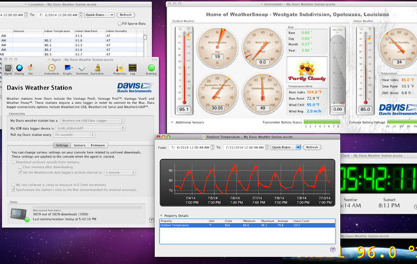Switch to the Sensors tab
The width and height of the screenshot is (417, 264).
click(x=79, y=145)
